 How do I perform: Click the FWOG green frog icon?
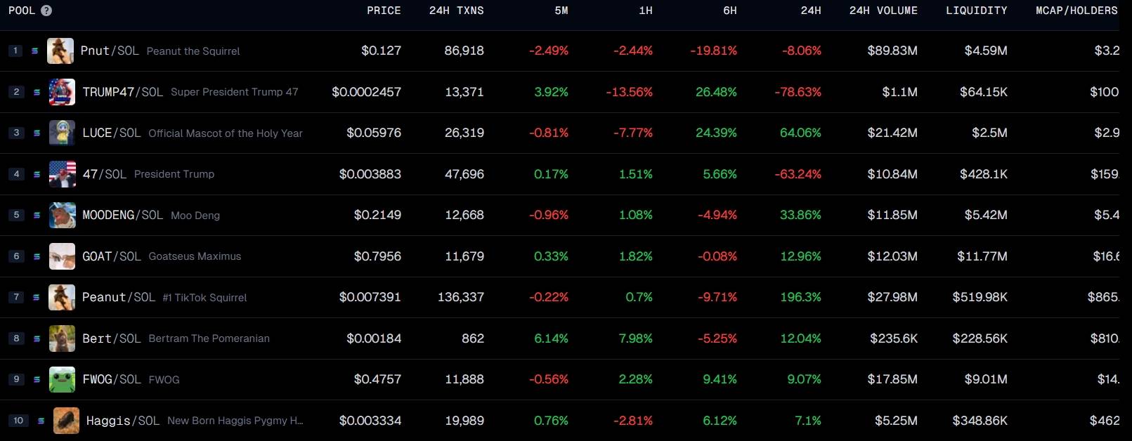(62, 379)
